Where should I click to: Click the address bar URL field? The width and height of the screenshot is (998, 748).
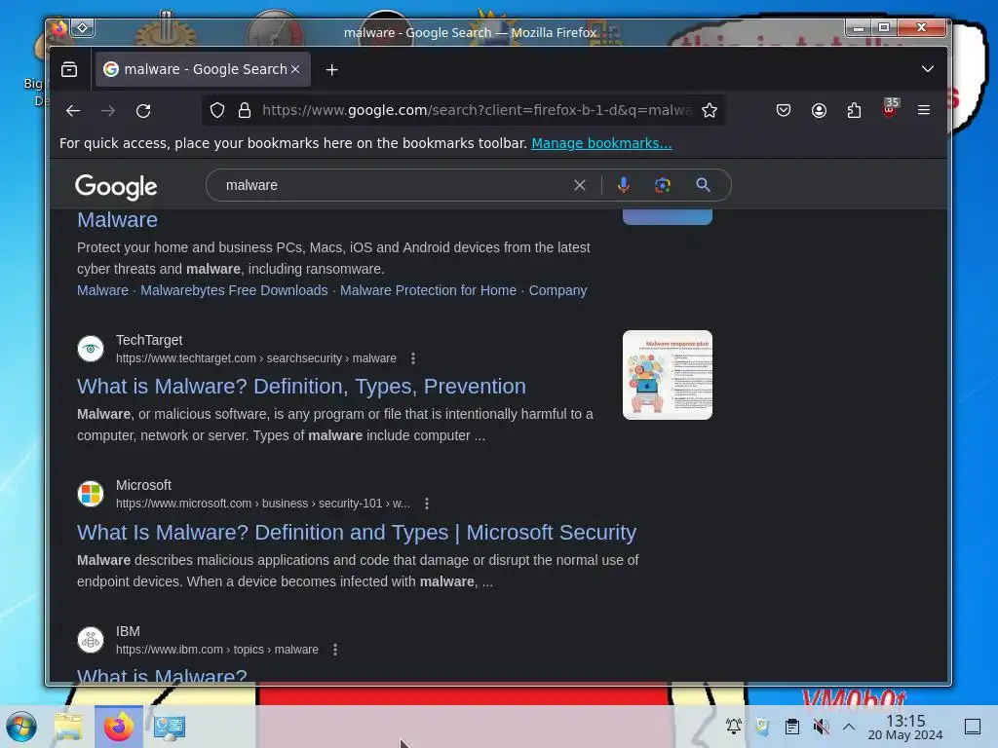pos(476,111)
